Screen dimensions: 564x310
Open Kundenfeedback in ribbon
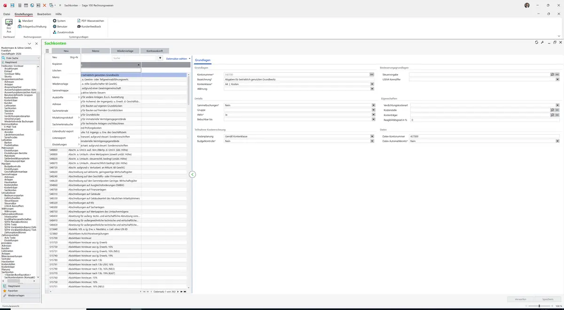coord(89,26)
